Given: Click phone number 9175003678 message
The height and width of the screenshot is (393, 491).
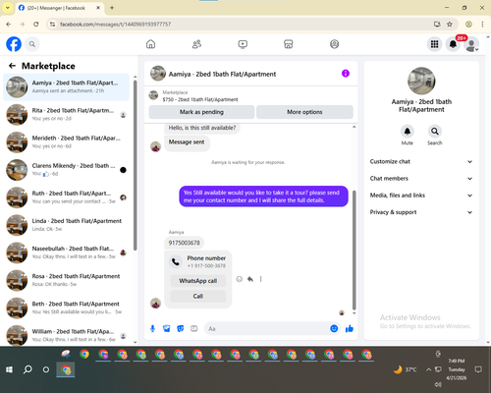Looking at the screenshot, I should pyautogui.click(x=184, y=243).
